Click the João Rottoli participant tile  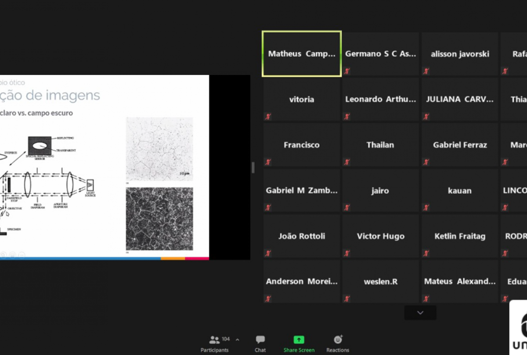pyautogui.click(x=302, y=236)
